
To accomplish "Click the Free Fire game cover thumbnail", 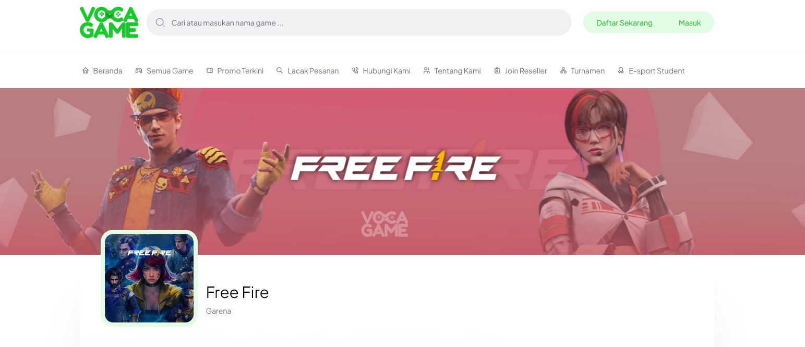I will coord(149,278).
